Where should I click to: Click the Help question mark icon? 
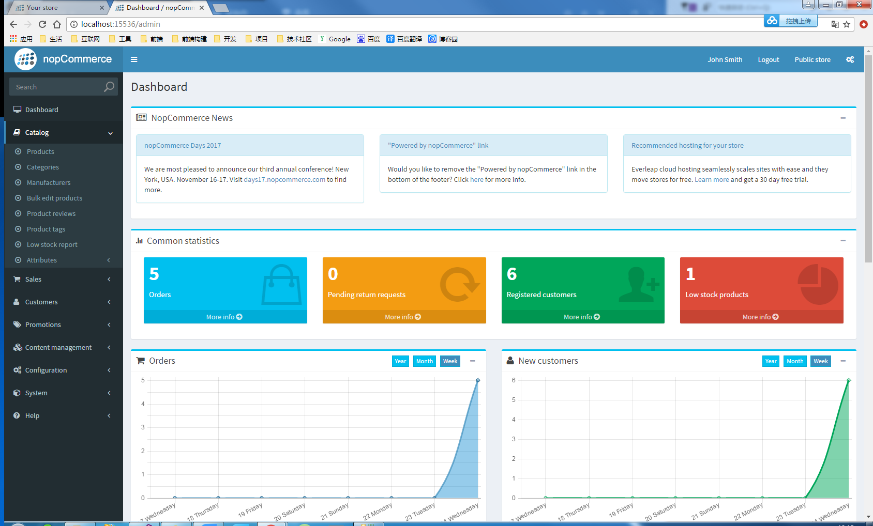point(17,415)
